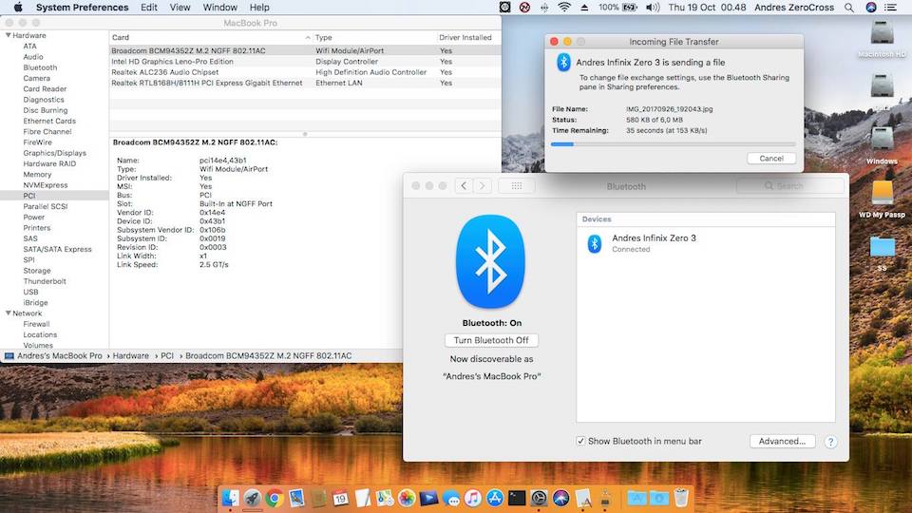
Task: Open Andres ZeroCross user menu
Action: 794,8
